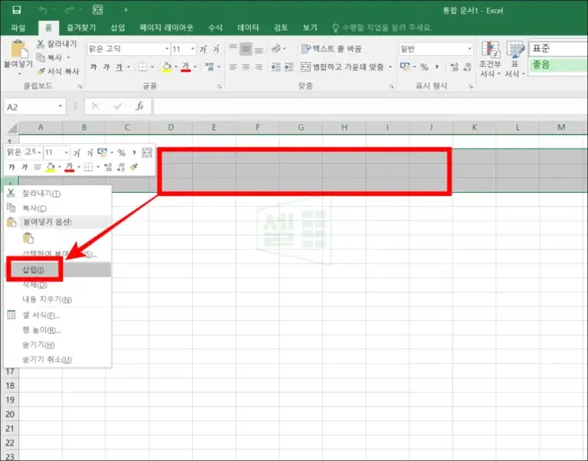Click the increase indent icon in ribbon
Viewport: 588px width, 461px height.
coord(289,67)
